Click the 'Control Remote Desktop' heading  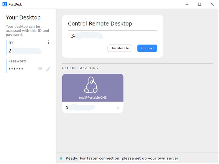(100, 24)
